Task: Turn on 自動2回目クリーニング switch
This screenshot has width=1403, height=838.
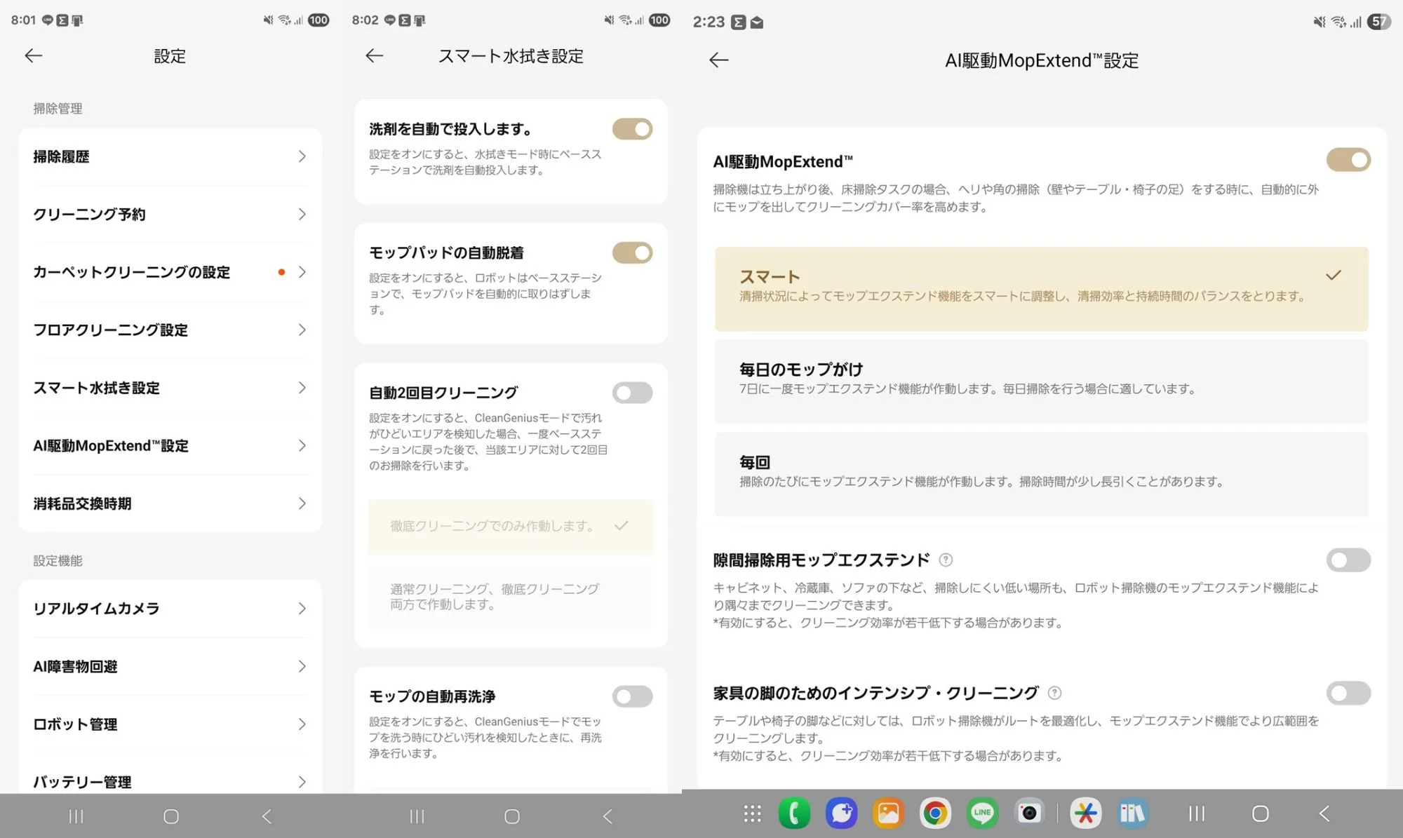Action: (x=632, y=393)
